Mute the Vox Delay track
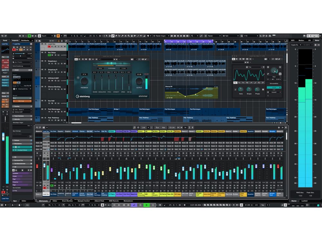 pyautogui.click(x=42, y=52)
